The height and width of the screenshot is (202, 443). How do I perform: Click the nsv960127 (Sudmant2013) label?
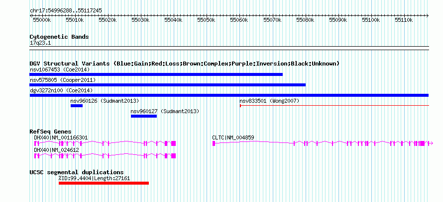[x=165, y=111]
